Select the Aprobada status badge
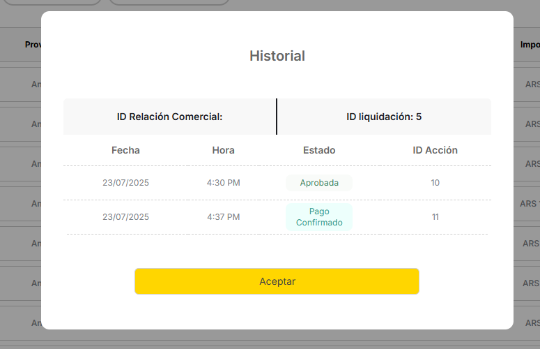This screenshot has height=349, width=540. 319,183
